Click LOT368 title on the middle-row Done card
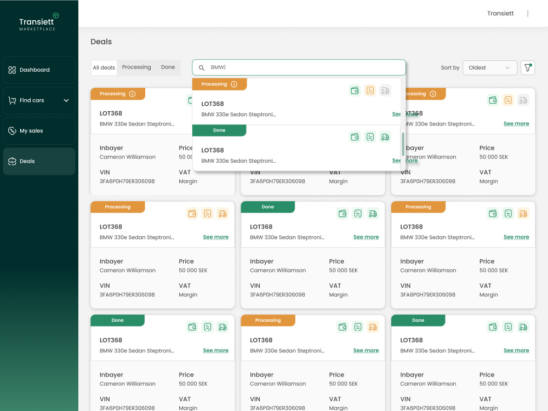The height and width of the screenshot is (411, 548). coord(261,227)
